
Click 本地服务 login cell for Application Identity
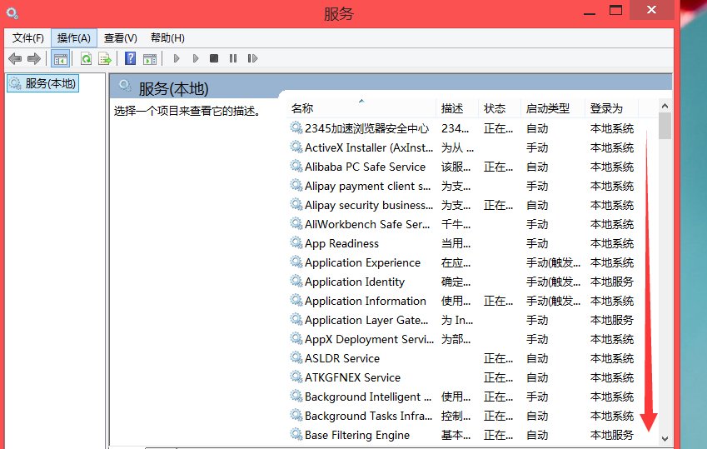click(x=612, y=282)
